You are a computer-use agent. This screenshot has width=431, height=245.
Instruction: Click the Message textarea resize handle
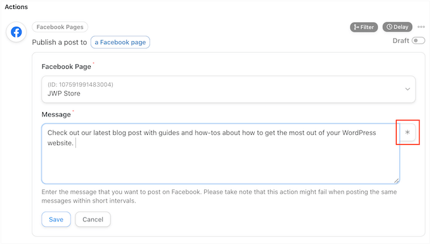pos(396,180)
